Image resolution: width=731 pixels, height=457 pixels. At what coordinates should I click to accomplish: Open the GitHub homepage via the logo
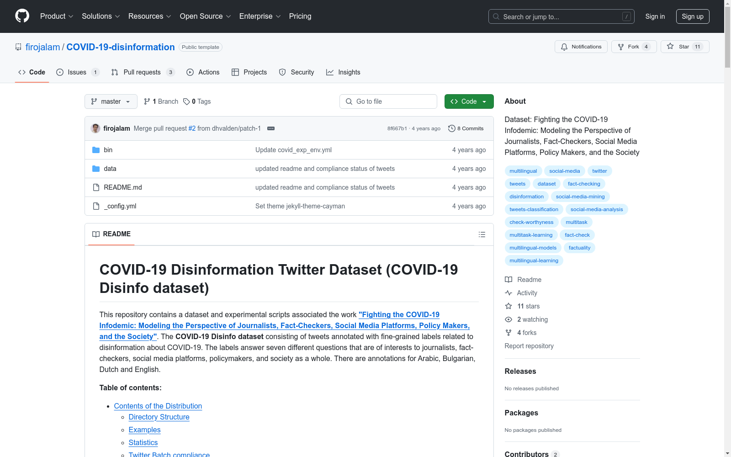click(22, 16)
